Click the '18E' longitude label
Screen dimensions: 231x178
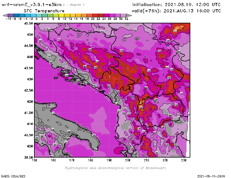91,160
